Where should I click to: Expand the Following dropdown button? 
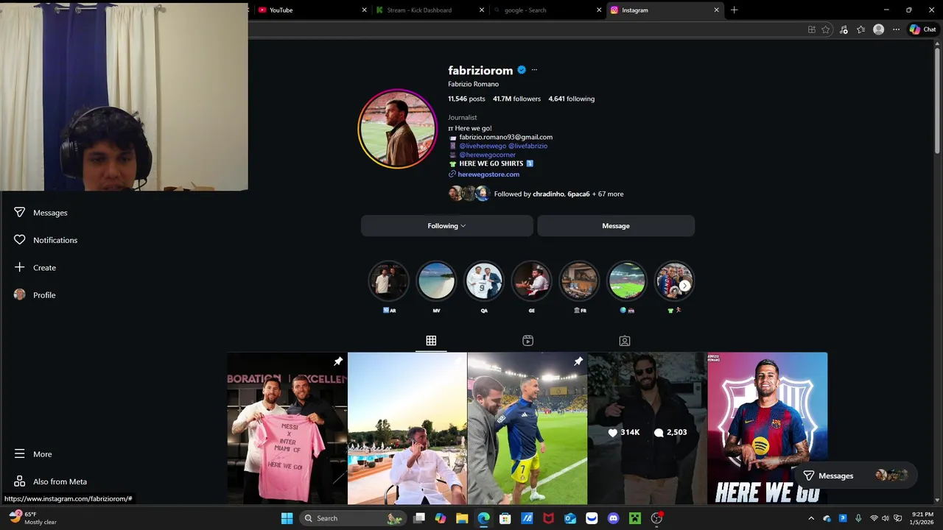pos(446,226)
